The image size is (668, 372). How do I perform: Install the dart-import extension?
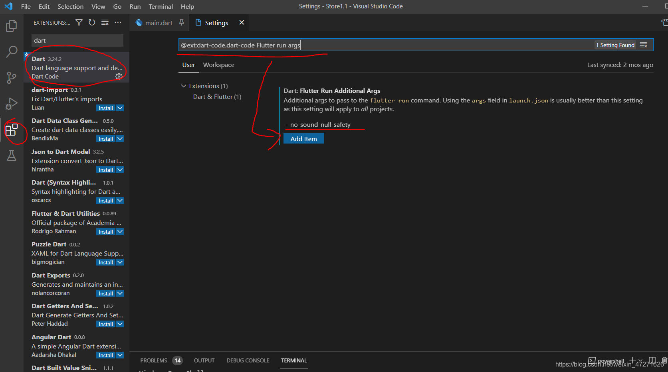coord(106,108)
